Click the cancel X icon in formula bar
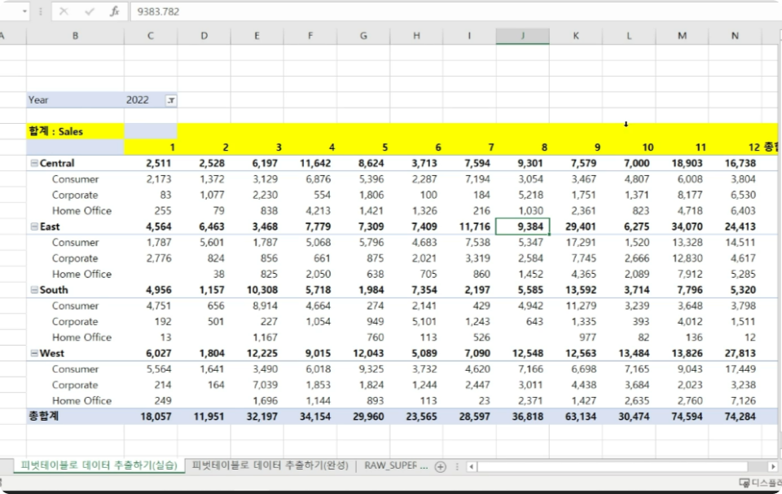Viewport: 782px width, 494px height. [x=64, y=11]
